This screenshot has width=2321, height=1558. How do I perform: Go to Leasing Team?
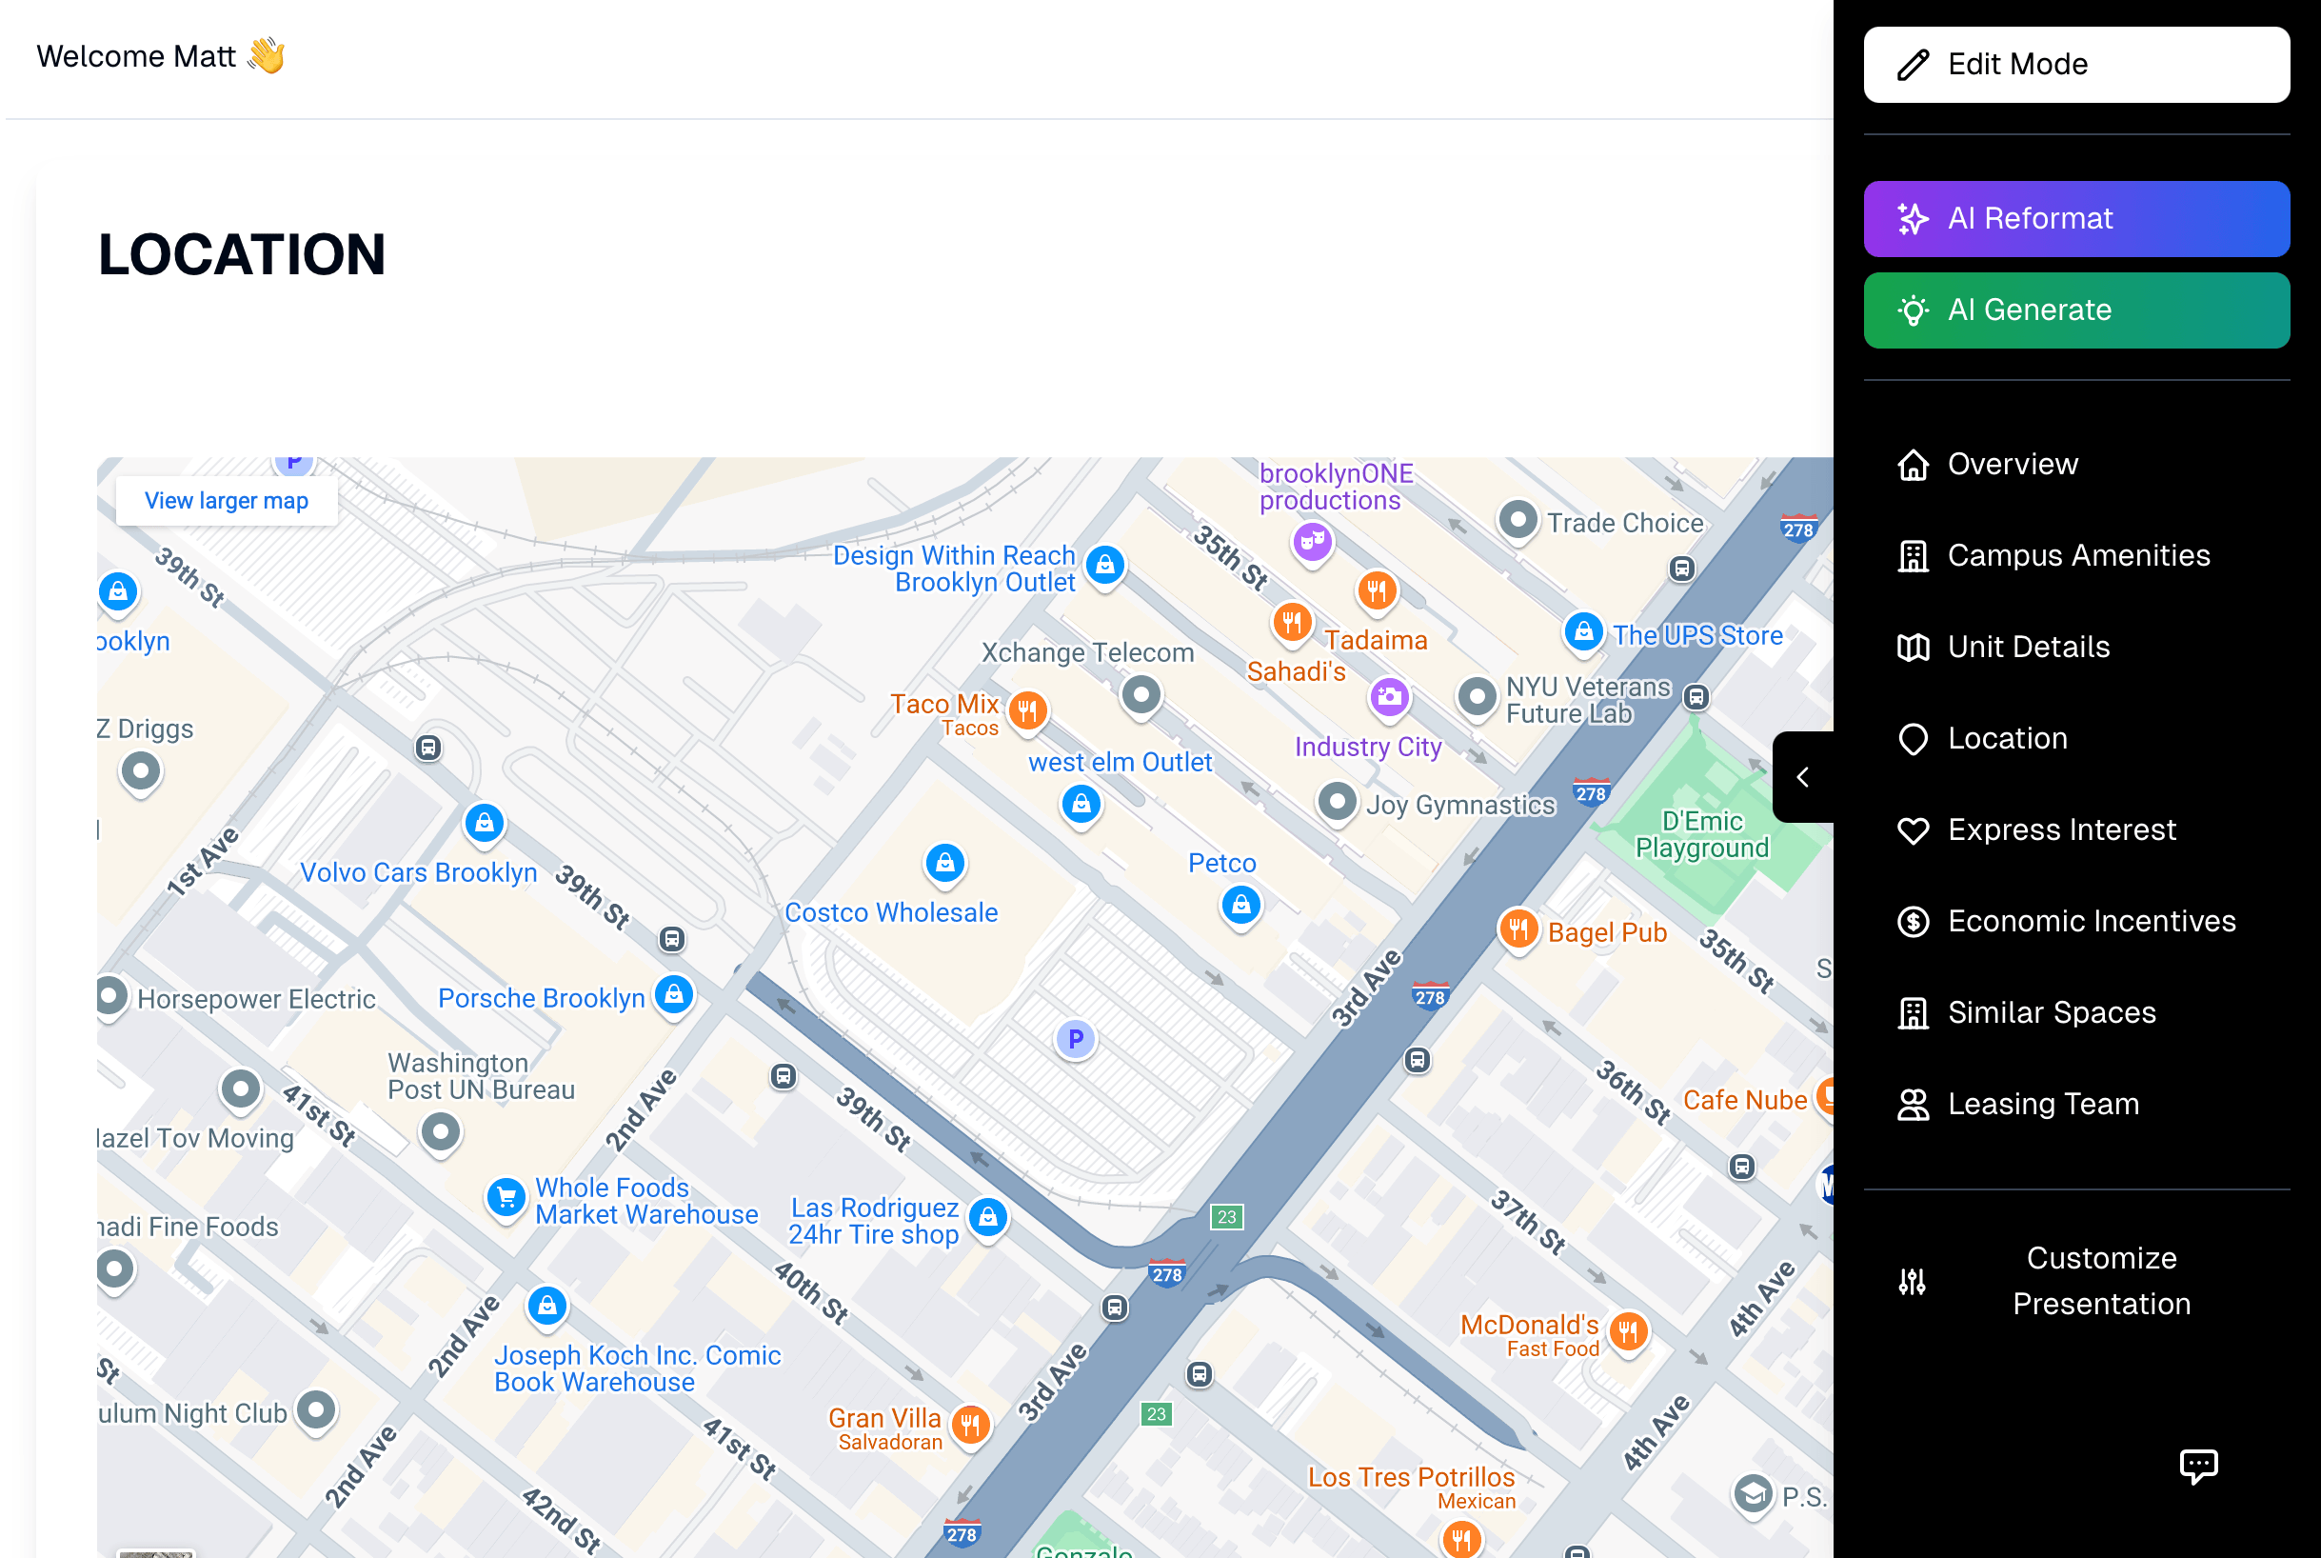coord(2075,1104)
